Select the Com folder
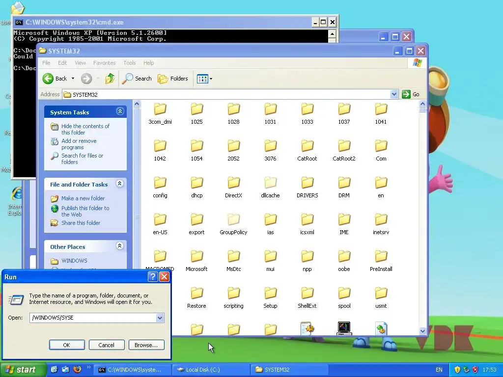Viewport: 503px width, 377px height. coord(381,150)
